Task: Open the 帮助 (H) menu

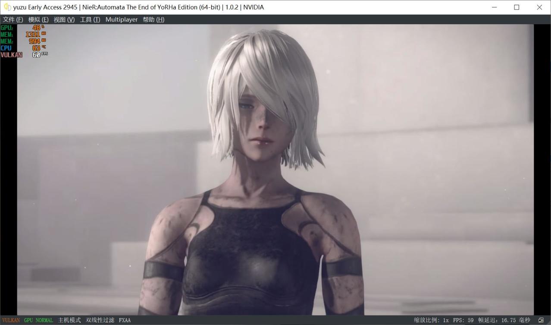Action: 153,19
